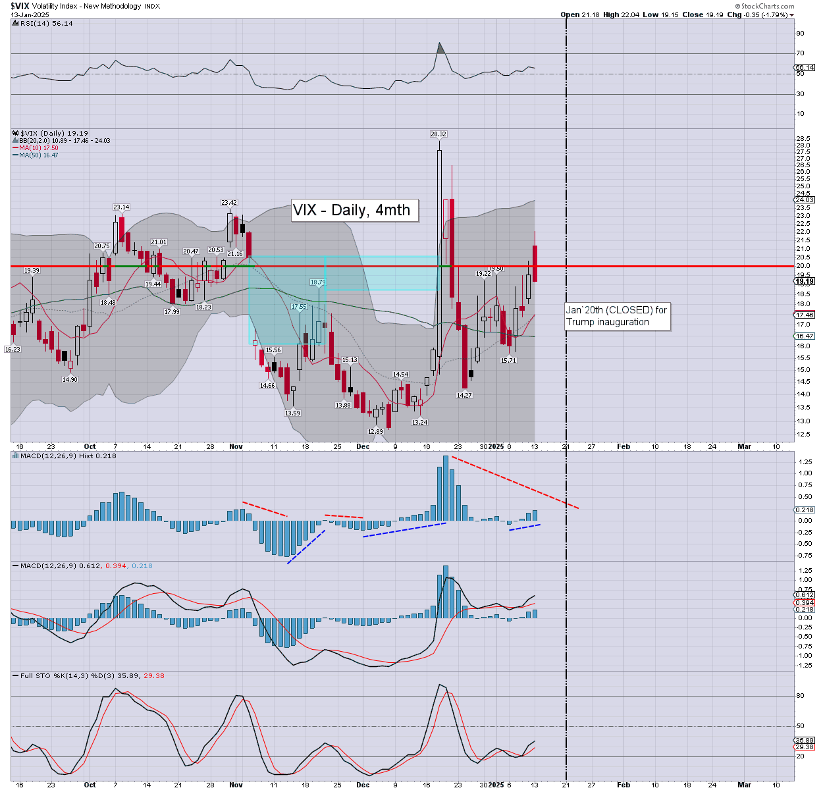The image size is (823, 790).
Task: Click the $VIX candlestick legend icon
Action: click(x=15, y=133)
